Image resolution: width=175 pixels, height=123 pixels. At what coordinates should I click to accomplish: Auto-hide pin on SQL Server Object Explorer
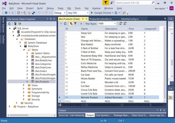(51, 19)
